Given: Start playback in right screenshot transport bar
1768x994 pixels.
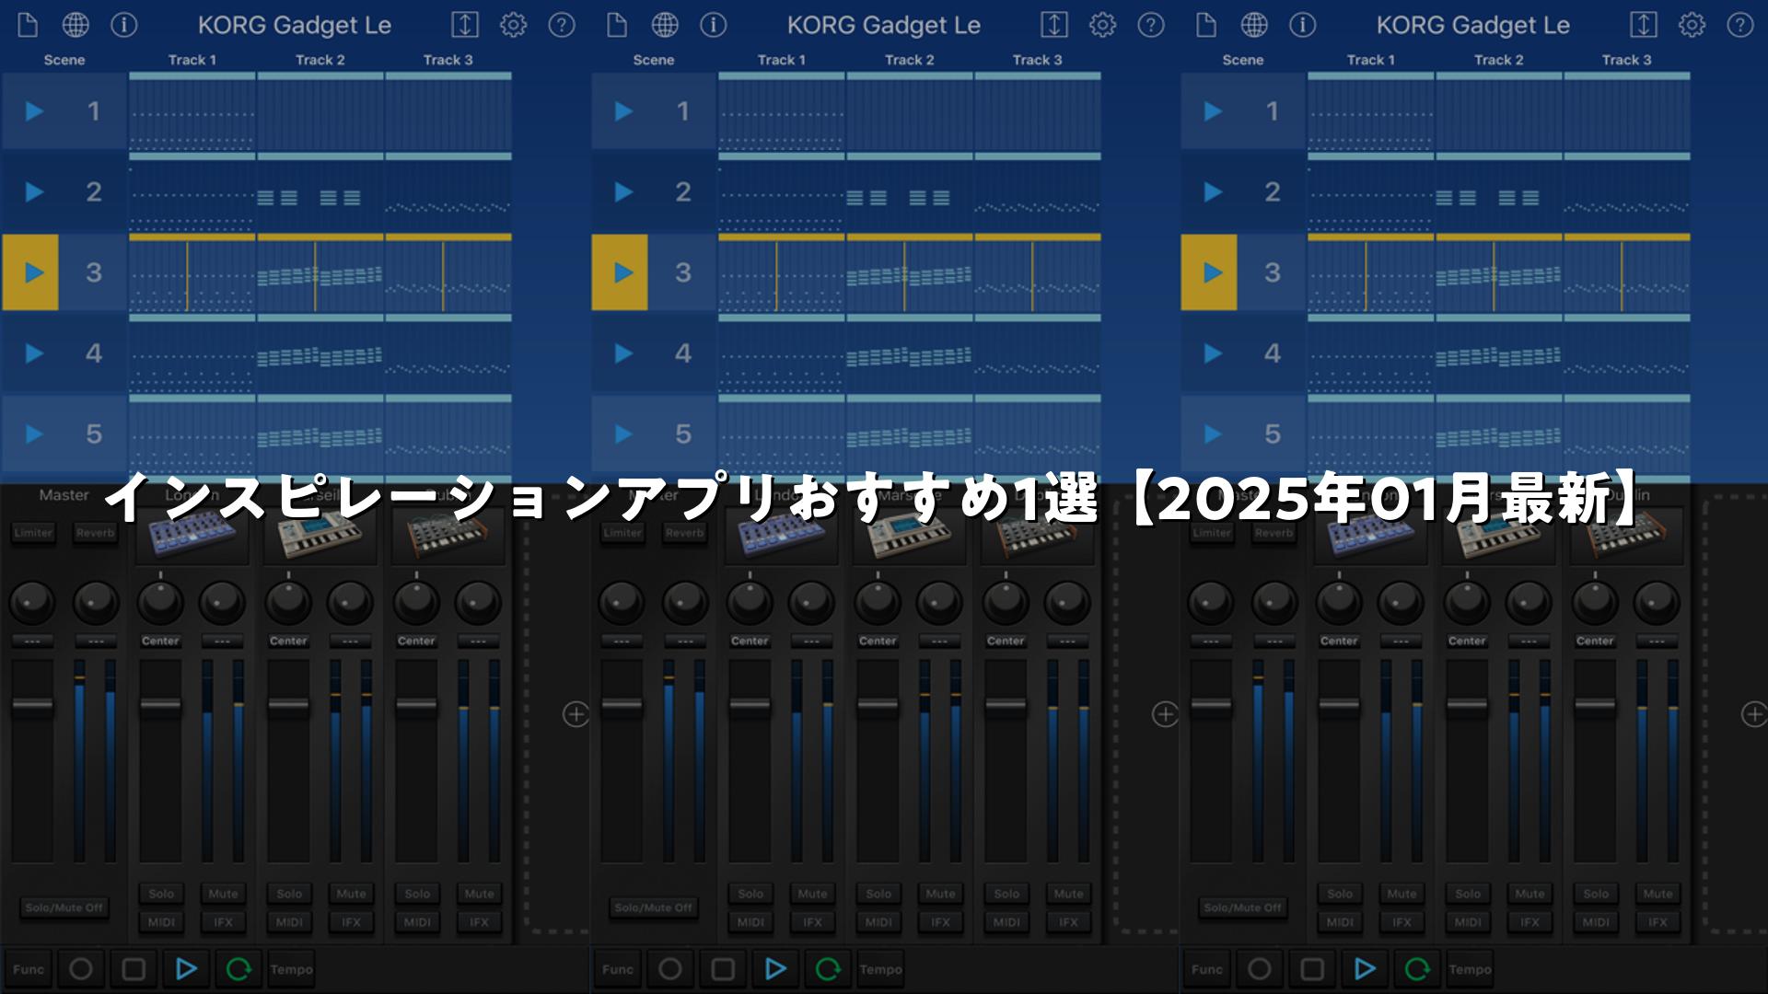Looking at the screenshot, I should click(x=1365, y=969).
